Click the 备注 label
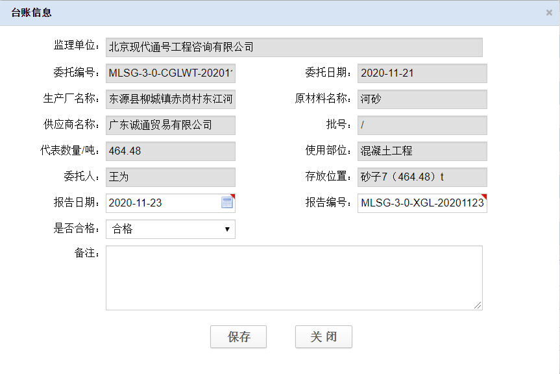The height and width of the screenshot is (374, 560). click(86, 253)
